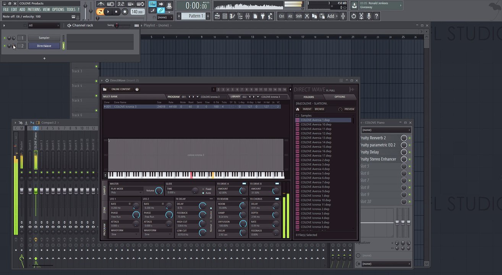Screen dimensions: 502x275
Task: Select the Auto glide radio option
Action: pyautogui.click(x=203, y=193)
